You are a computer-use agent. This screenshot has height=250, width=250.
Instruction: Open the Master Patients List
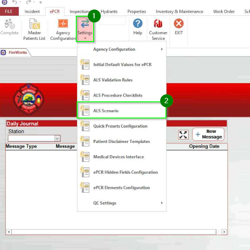[x=34, y=29]
